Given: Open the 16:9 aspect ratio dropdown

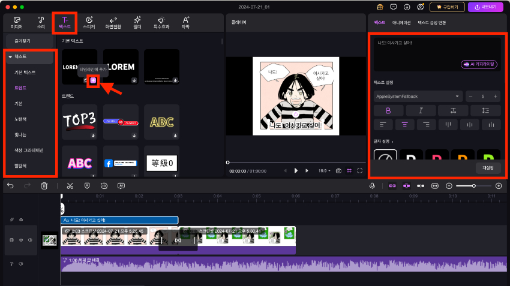Looking at the screenshot, I should [x=325, y=171].
